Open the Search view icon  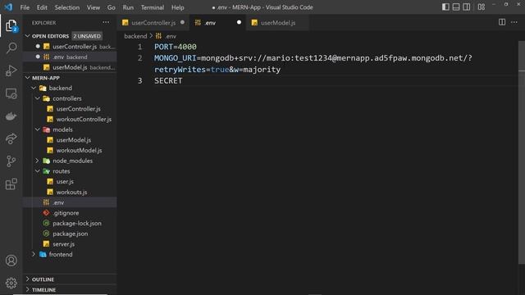[11, 48]
